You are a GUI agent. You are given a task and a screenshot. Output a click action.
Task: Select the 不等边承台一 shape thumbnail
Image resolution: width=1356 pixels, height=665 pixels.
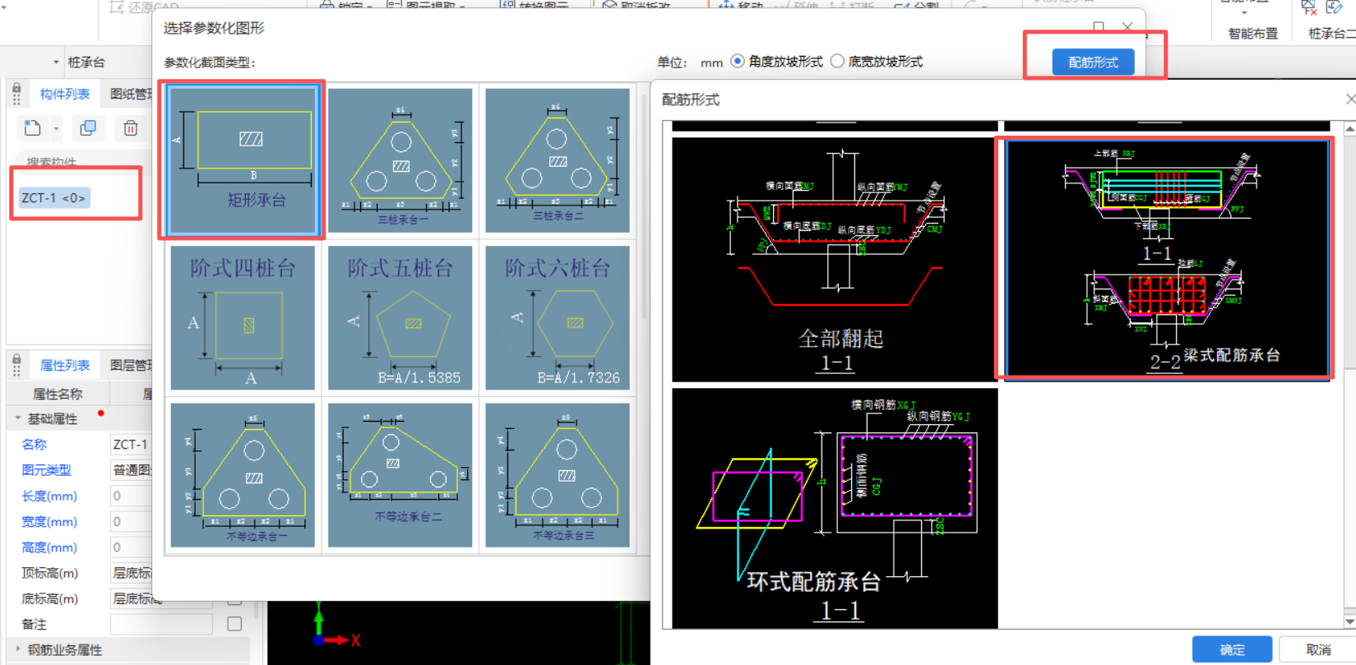(243, 475)
